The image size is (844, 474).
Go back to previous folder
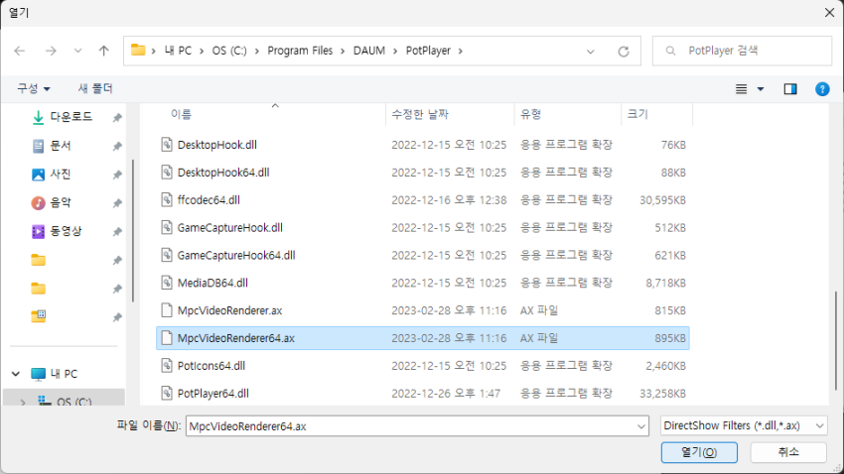[x=20, y=51]
